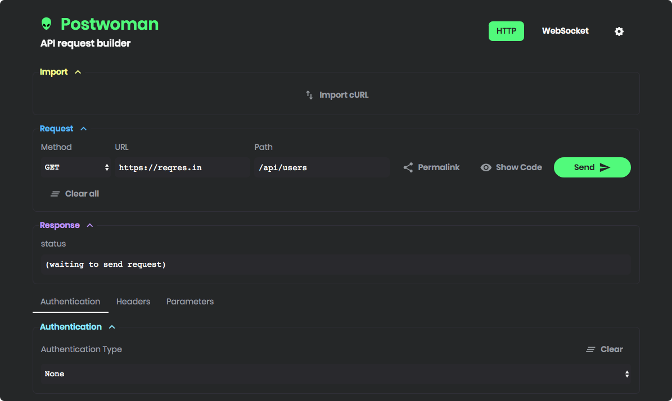Click the Import cURL arrows icon

pos(309,95)
